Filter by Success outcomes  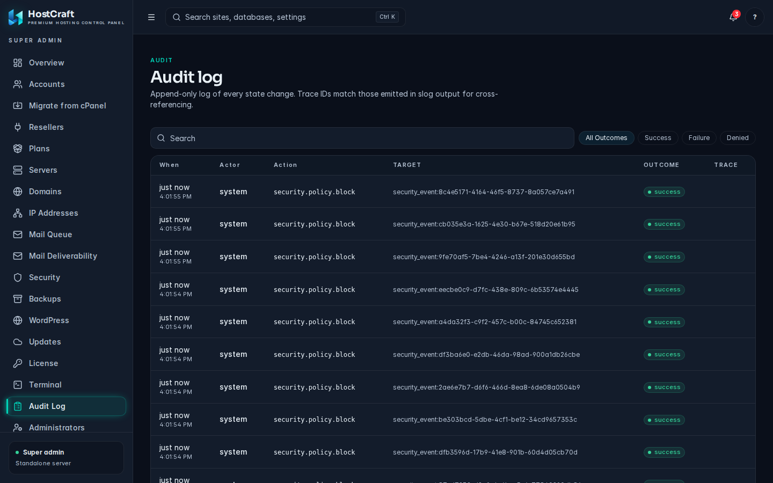click(x=658, y=138)
